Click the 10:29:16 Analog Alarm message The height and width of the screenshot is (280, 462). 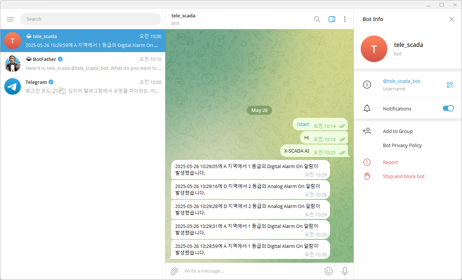(251, 189)
